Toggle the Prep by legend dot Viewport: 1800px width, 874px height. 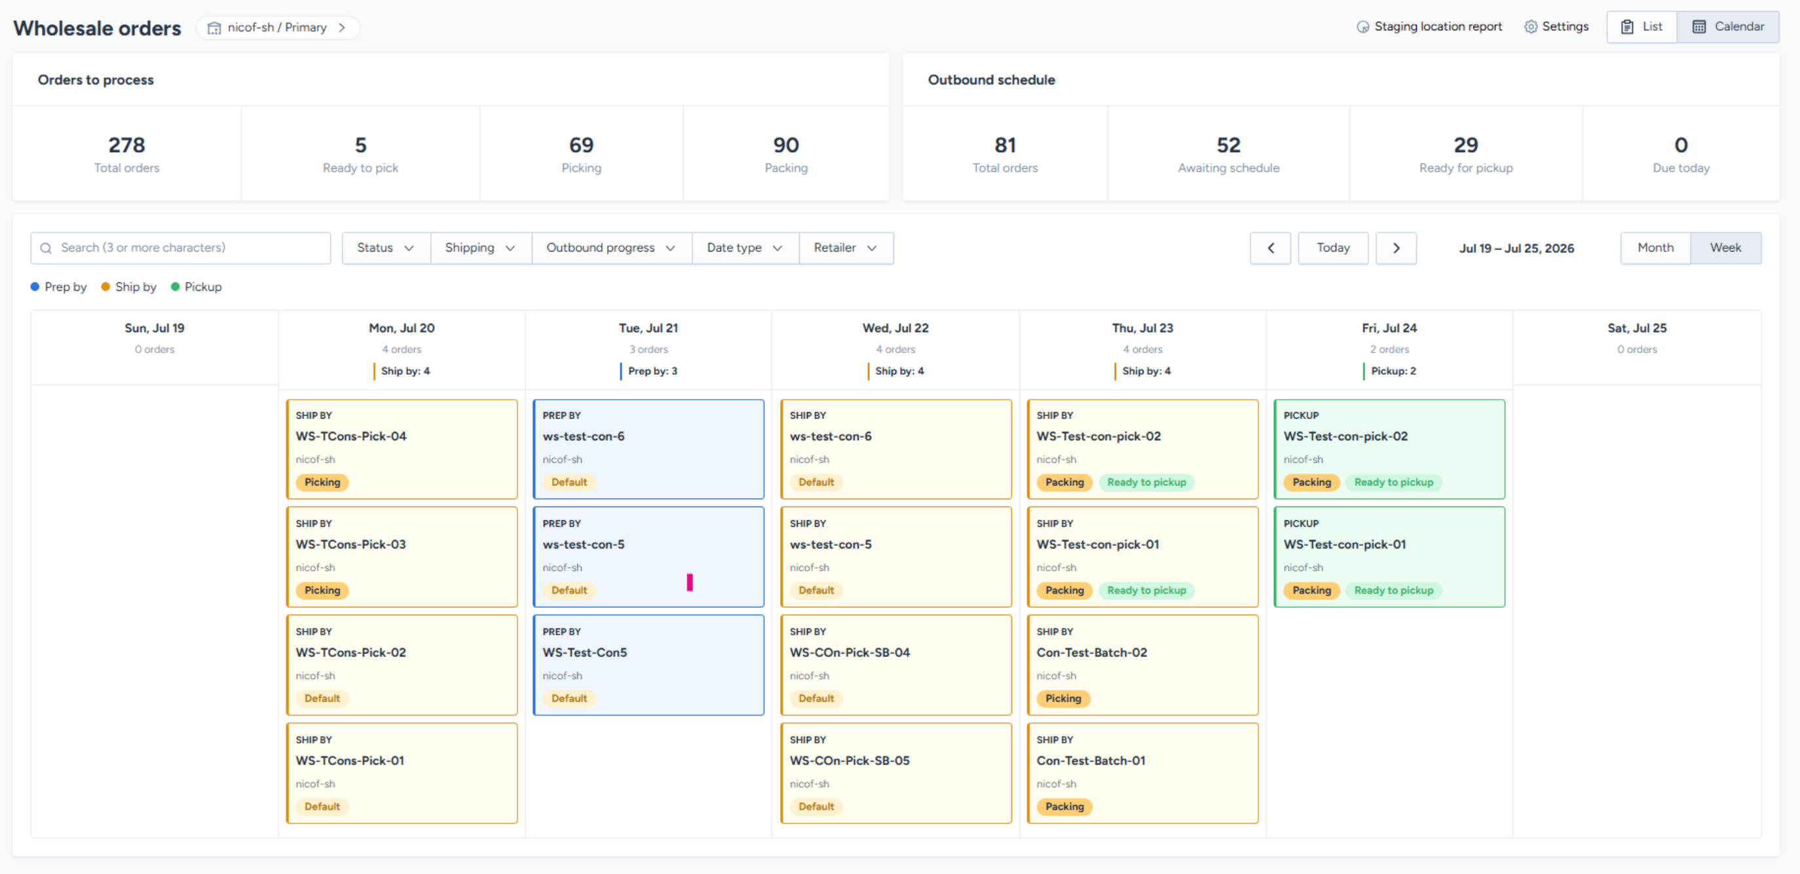point(35,286)
